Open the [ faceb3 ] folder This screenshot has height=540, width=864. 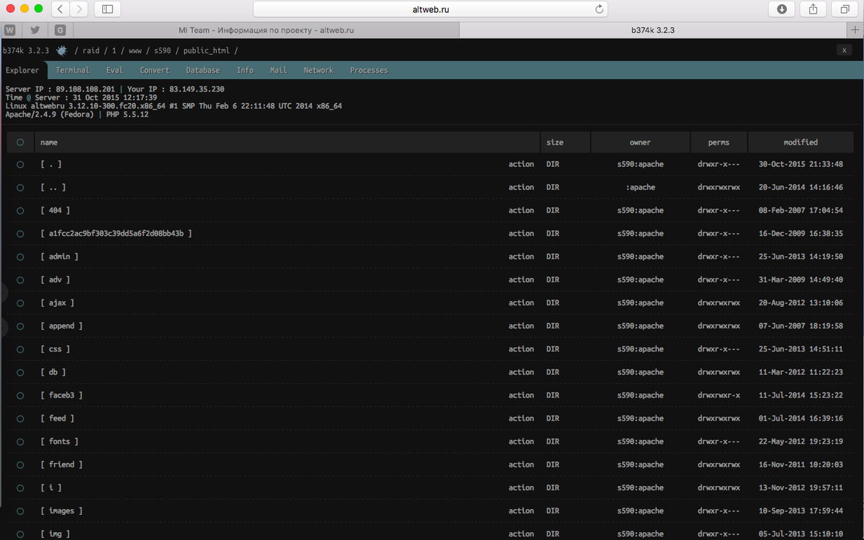click(62, 395)
